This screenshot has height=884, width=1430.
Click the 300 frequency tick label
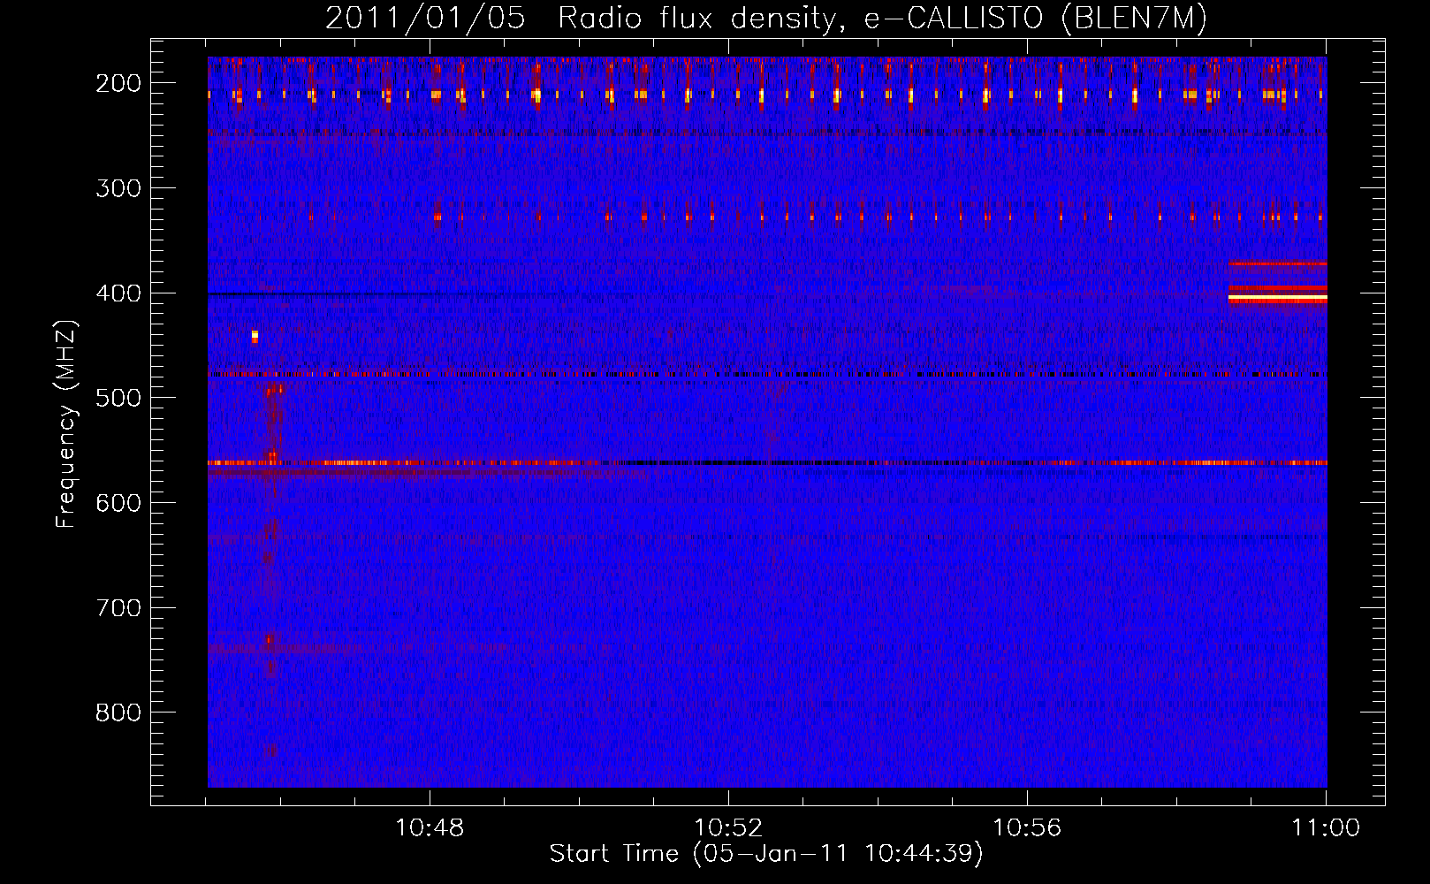coord(118,188)
